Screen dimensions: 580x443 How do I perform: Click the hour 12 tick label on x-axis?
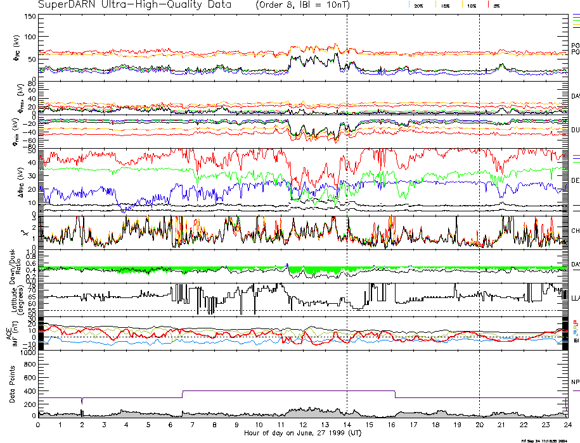(303, 426)
